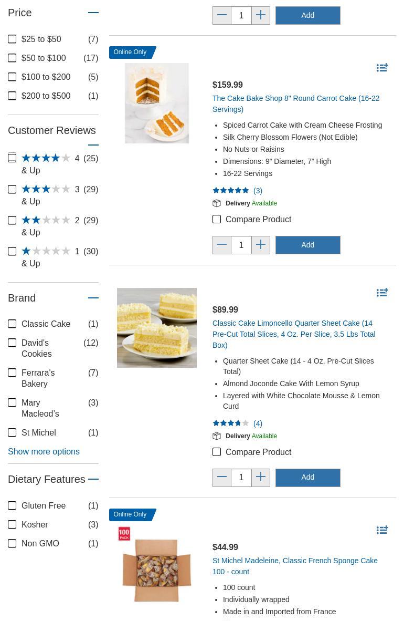Decrease Limoncello Cake quantity with minus

[x=222, y=478]
